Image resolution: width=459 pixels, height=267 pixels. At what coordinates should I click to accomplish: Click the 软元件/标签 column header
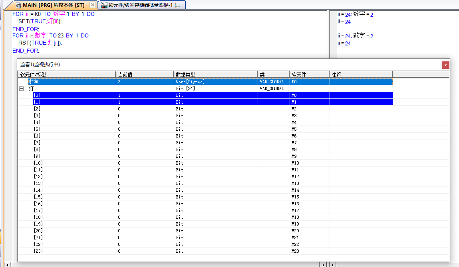[x=67, y=75]
